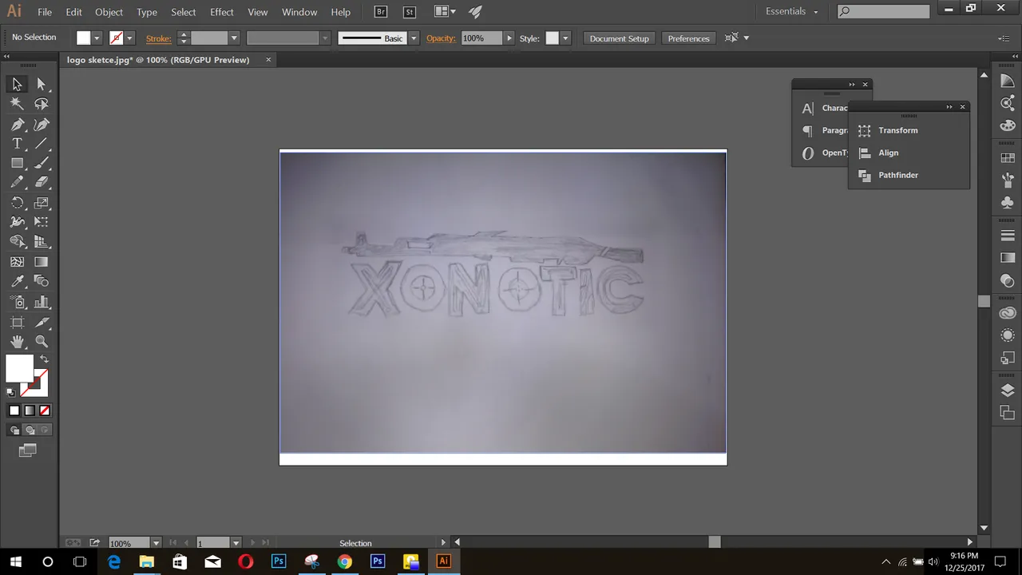Choose the Magic Wand tool
This screenshot has height=575, width=1022.
[17, 104]
